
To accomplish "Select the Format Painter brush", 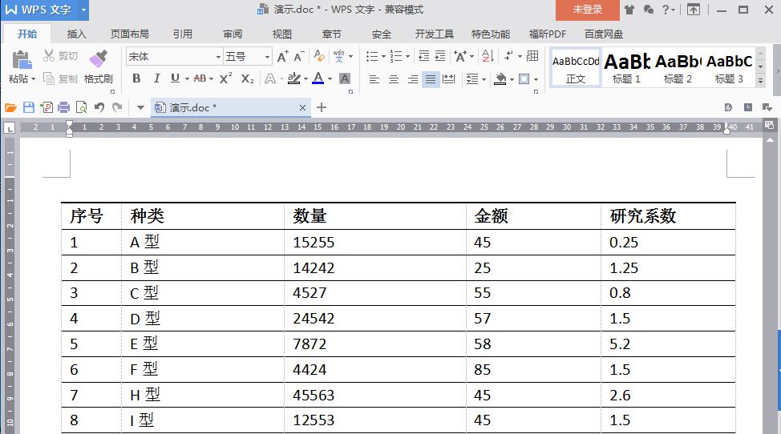I will click(98, 58).
